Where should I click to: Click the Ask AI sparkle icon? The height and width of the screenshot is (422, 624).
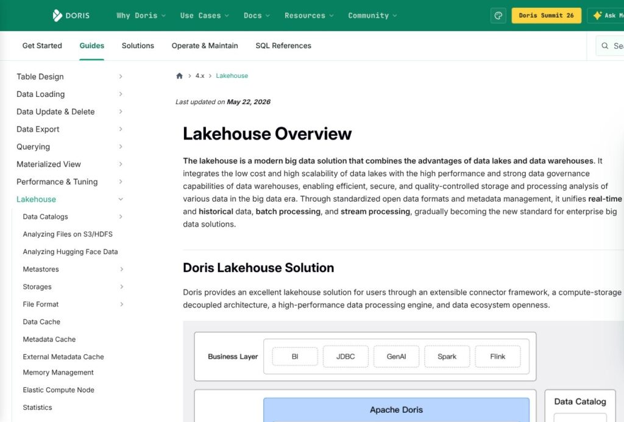[x=597, y=15]
